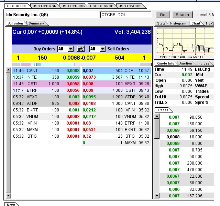The height and width of the screenshot is (206, 220).
Task: Click the order book scroll down arrow
Action: pos(8,195)
